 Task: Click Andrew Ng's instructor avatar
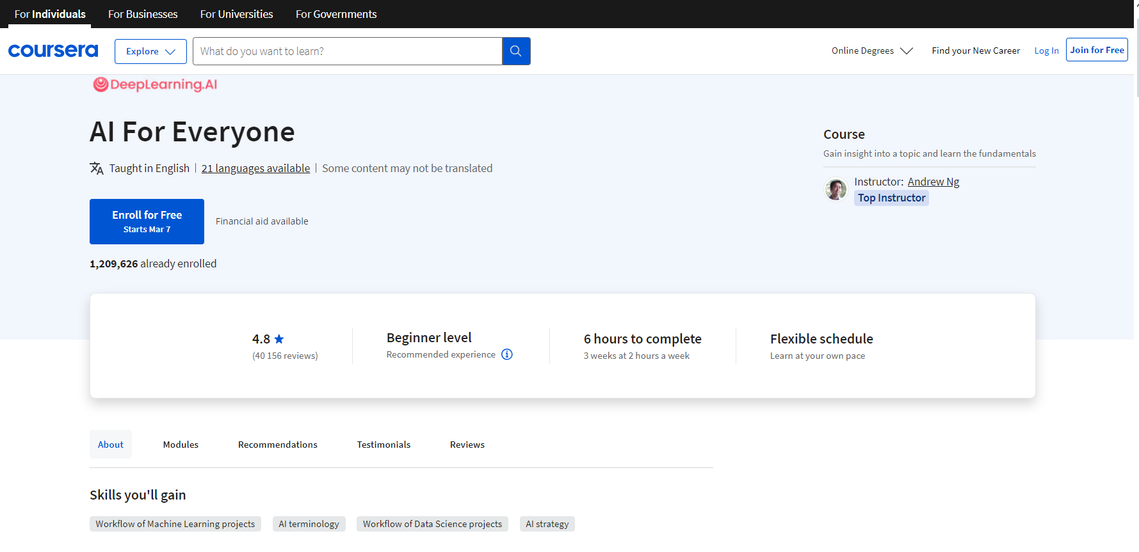click(x=836, y=189)
